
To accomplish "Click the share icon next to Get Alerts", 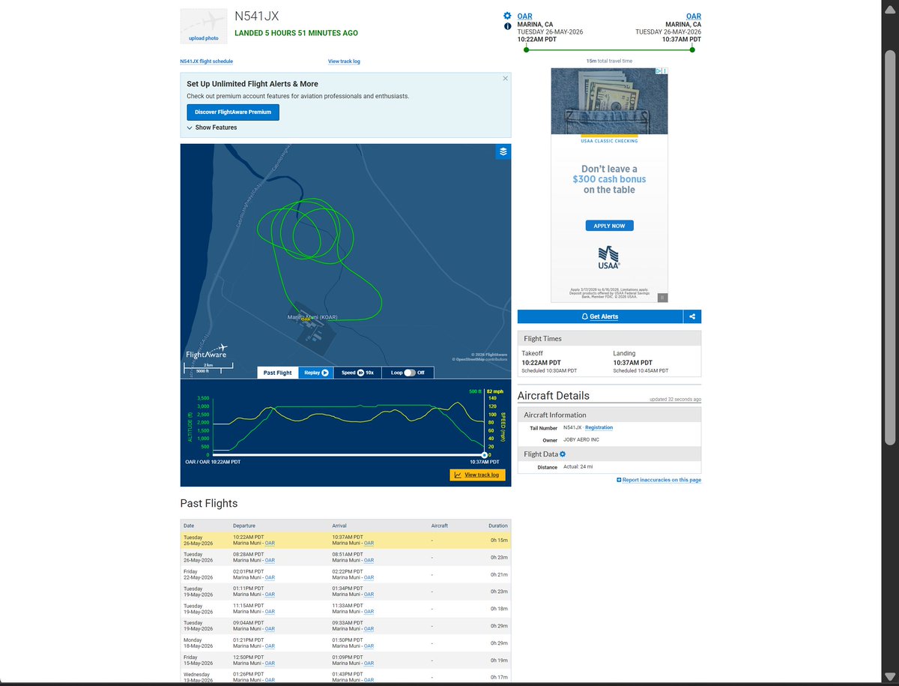I will 692,316.
